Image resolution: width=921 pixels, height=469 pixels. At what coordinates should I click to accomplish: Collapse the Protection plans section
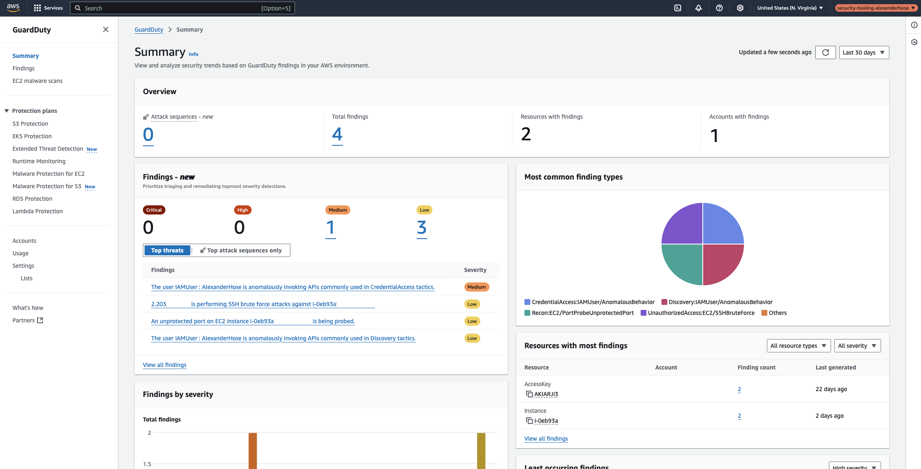(x=7, y=111)
